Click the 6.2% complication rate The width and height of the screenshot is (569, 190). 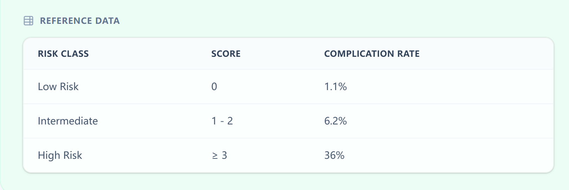tap(335, 121)
